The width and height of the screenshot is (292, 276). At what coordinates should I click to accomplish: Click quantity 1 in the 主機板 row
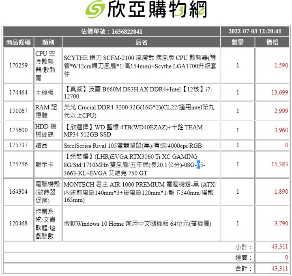[238, 92]
